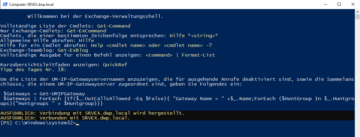This screenshot has width=360, height=137.
Task: Click the yellow 'QuickRef' text
Action: (x=115, y=65)
